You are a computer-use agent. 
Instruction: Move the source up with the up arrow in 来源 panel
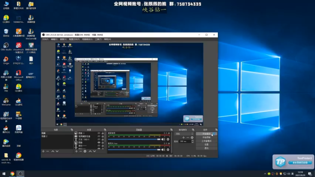(x=90, y=151)
